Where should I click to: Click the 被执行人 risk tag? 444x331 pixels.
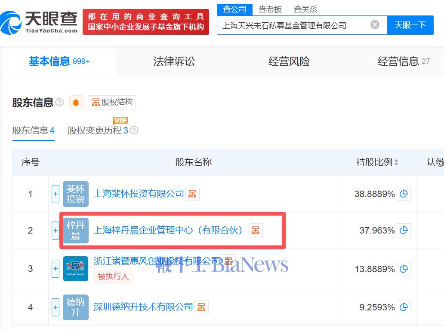(x=113, y=276)
